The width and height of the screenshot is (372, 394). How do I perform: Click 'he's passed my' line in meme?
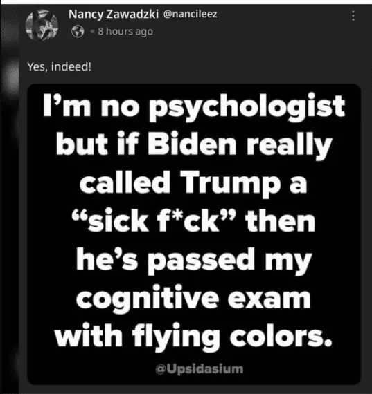(194, 261)
